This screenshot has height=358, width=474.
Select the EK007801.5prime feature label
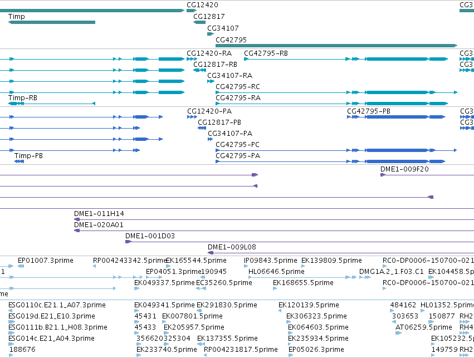pos(192,316)
